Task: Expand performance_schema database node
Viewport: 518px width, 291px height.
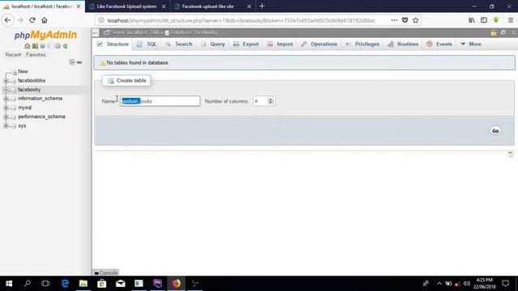Action: click(x=6, y=116)
